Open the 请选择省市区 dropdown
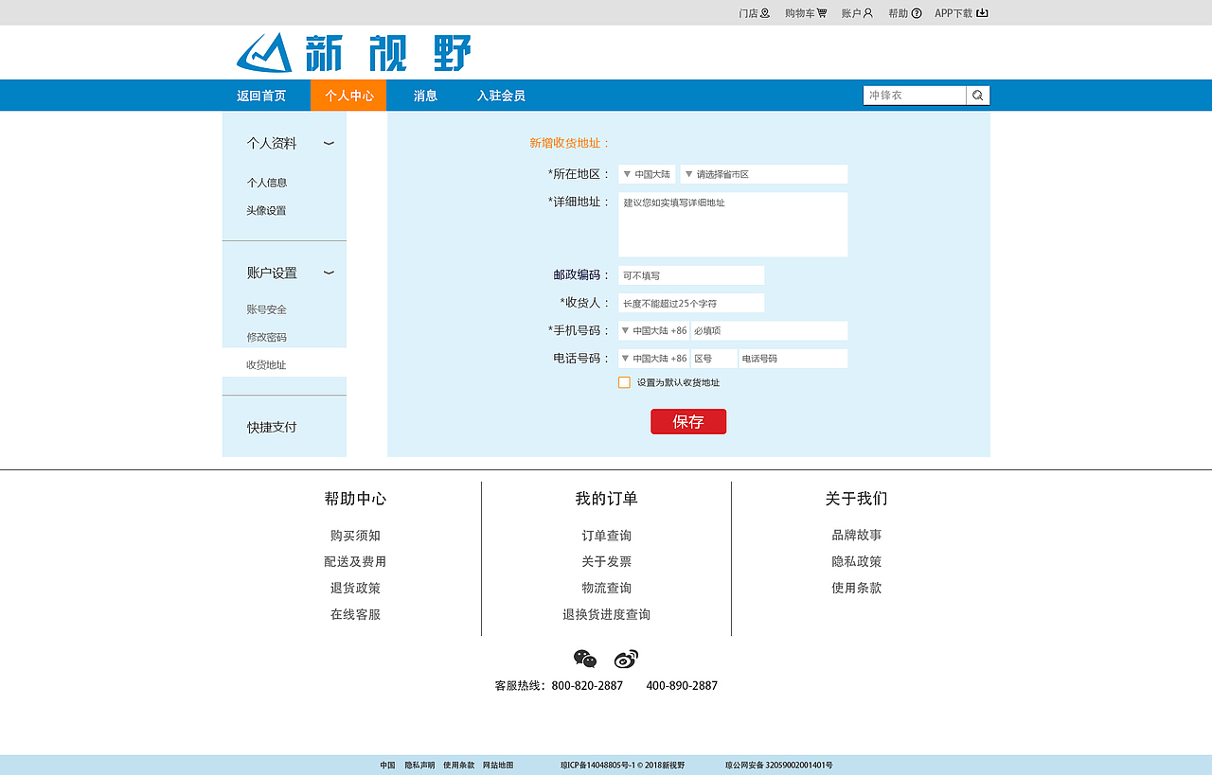Viewport: 1212px width, 775px height. (x=763, y=173)
